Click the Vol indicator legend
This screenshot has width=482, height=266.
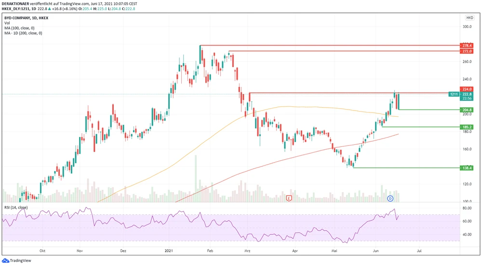[7, 23]
